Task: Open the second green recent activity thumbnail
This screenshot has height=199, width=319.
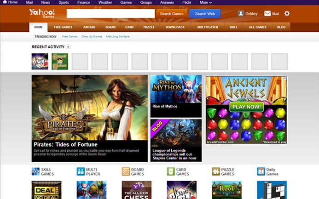Action: point(60,62)
